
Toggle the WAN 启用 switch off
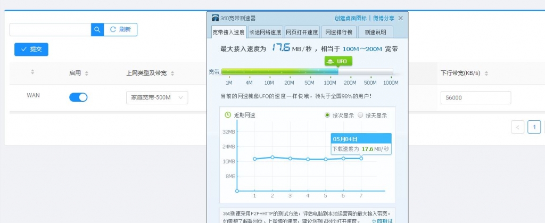coord(78,97)
